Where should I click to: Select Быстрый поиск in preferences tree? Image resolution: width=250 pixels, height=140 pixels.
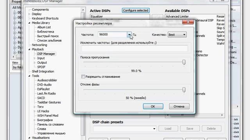point(48,36)
